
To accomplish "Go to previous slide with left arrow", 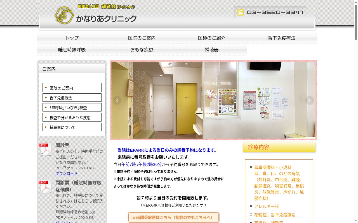I will [117, 100].
